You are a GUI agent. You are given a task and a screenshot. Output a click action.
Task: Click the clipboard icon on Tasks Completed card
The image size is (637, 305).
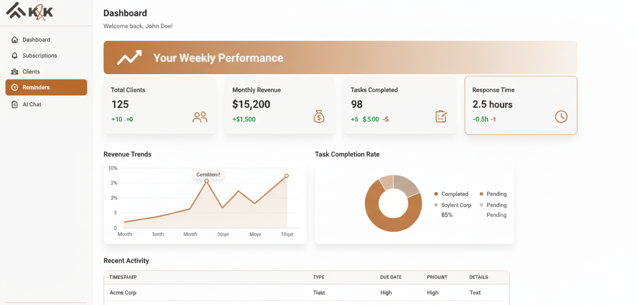tap(441, 117)
